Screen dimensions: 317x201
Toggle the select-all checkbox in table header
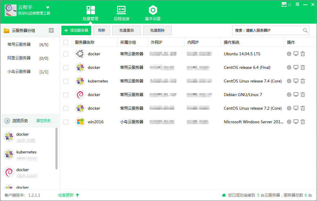point(66,42)
